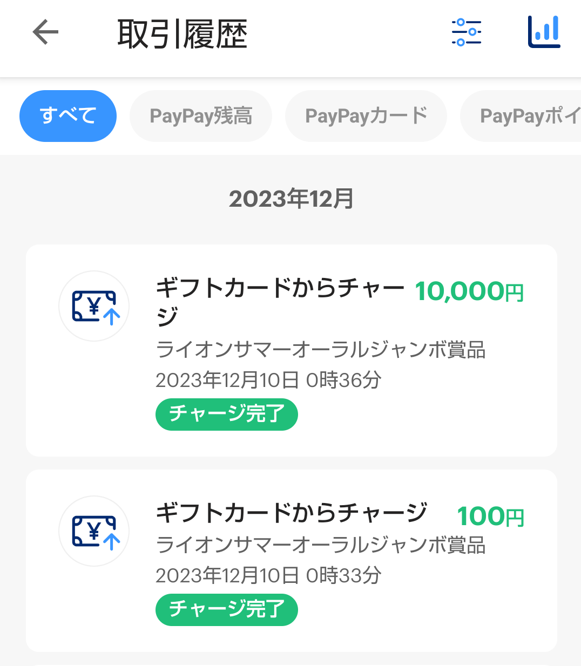581x666 pixels.
Task: Open the filter settings sliders icon
Action: [466, 32]
